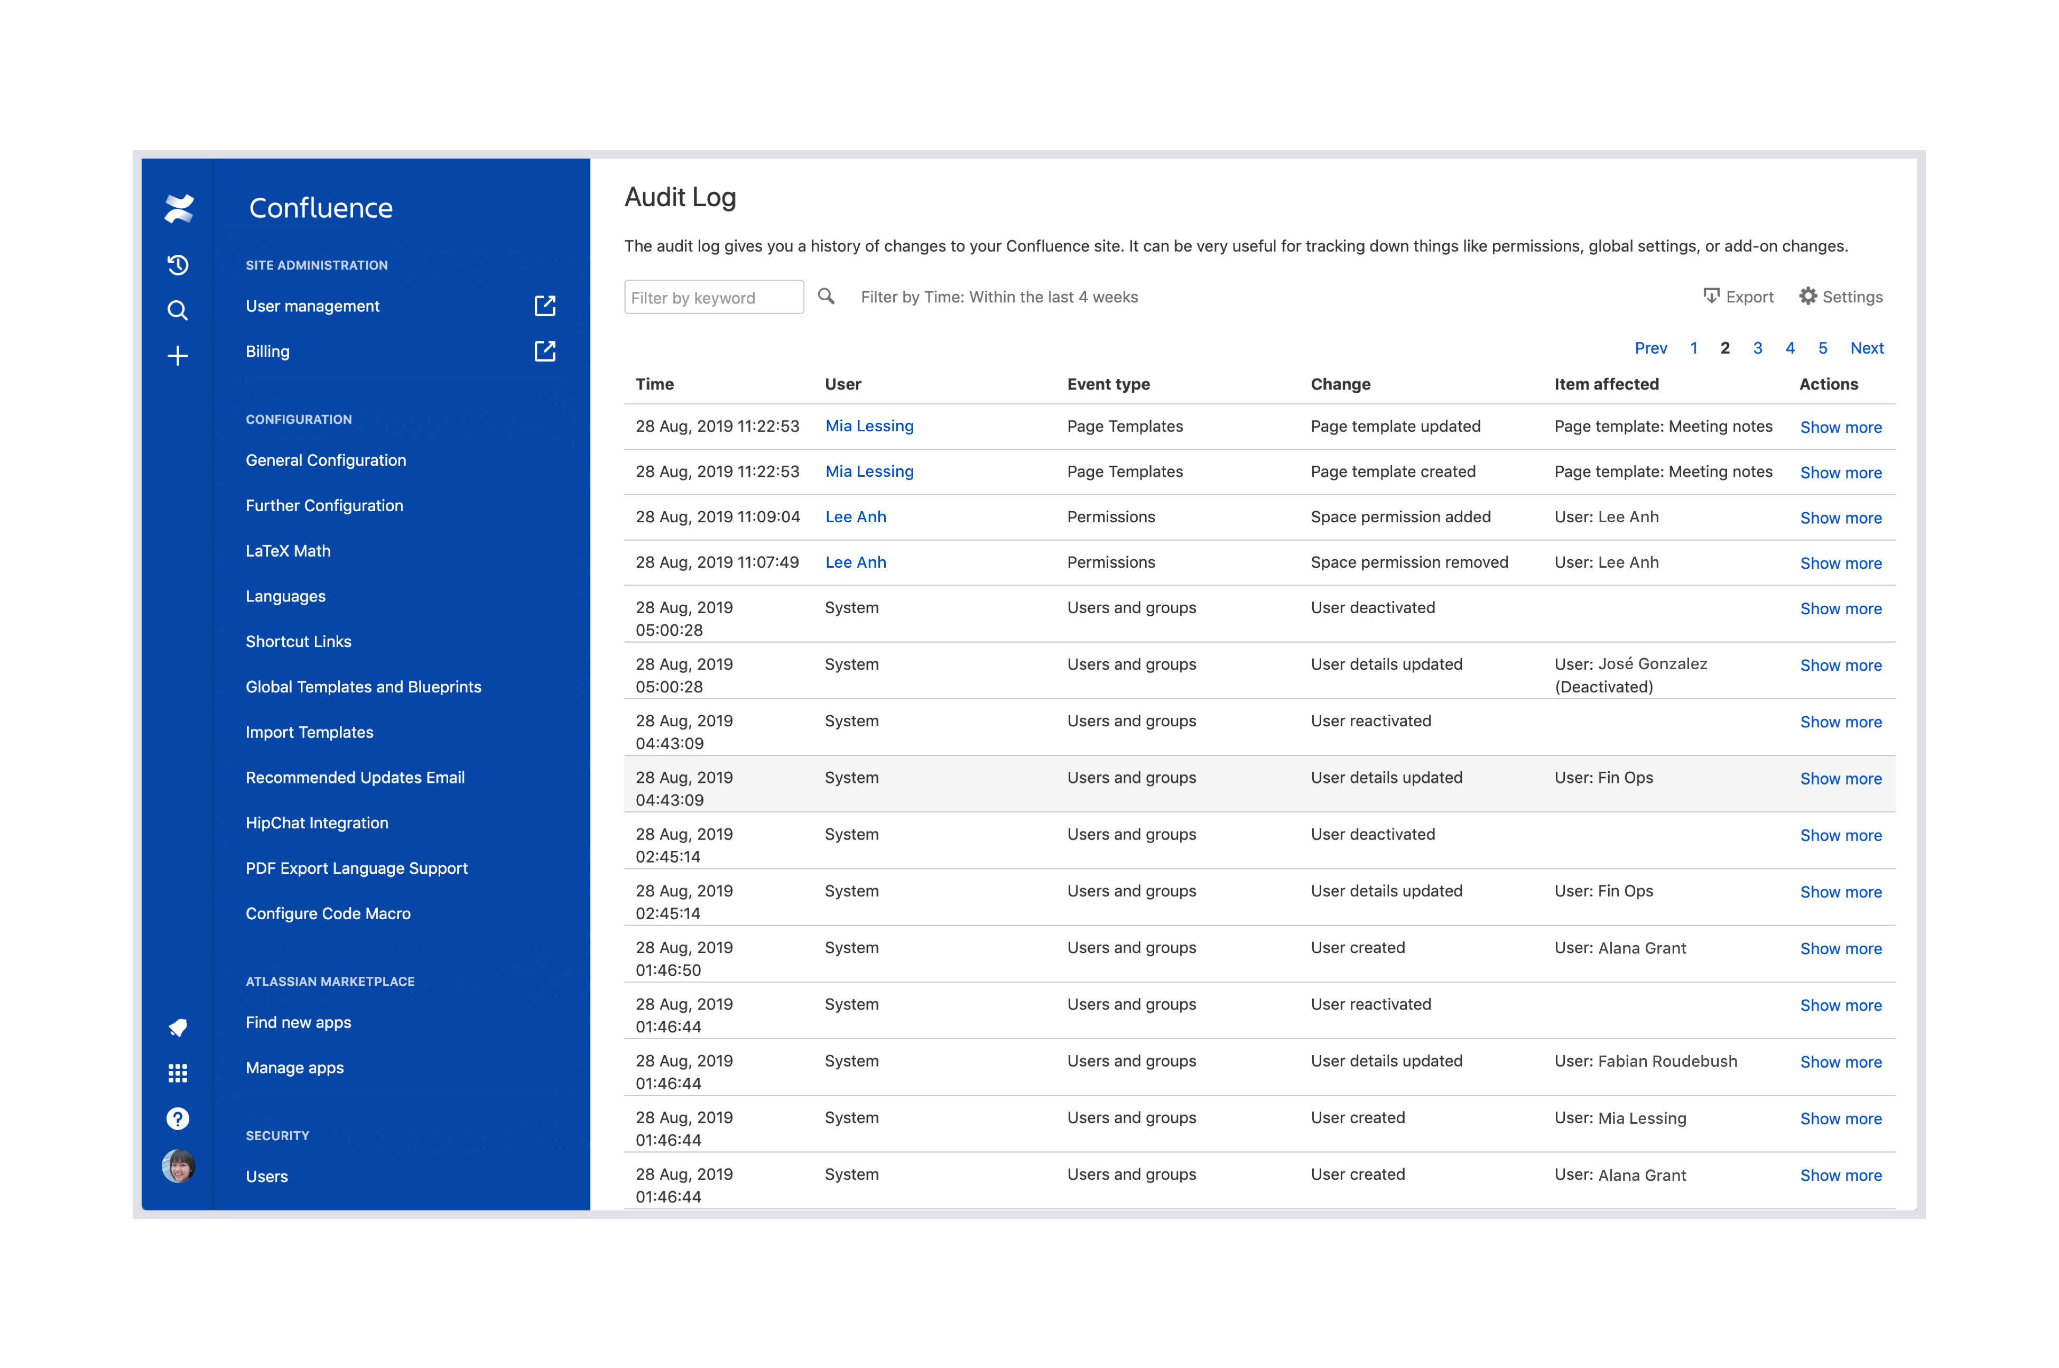Open notifications via the bell icon

(x=178, y=1028)
